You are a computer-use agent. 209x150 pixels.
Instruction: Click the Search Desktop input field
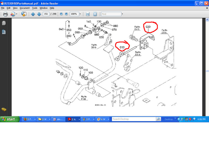pos(134,119)
